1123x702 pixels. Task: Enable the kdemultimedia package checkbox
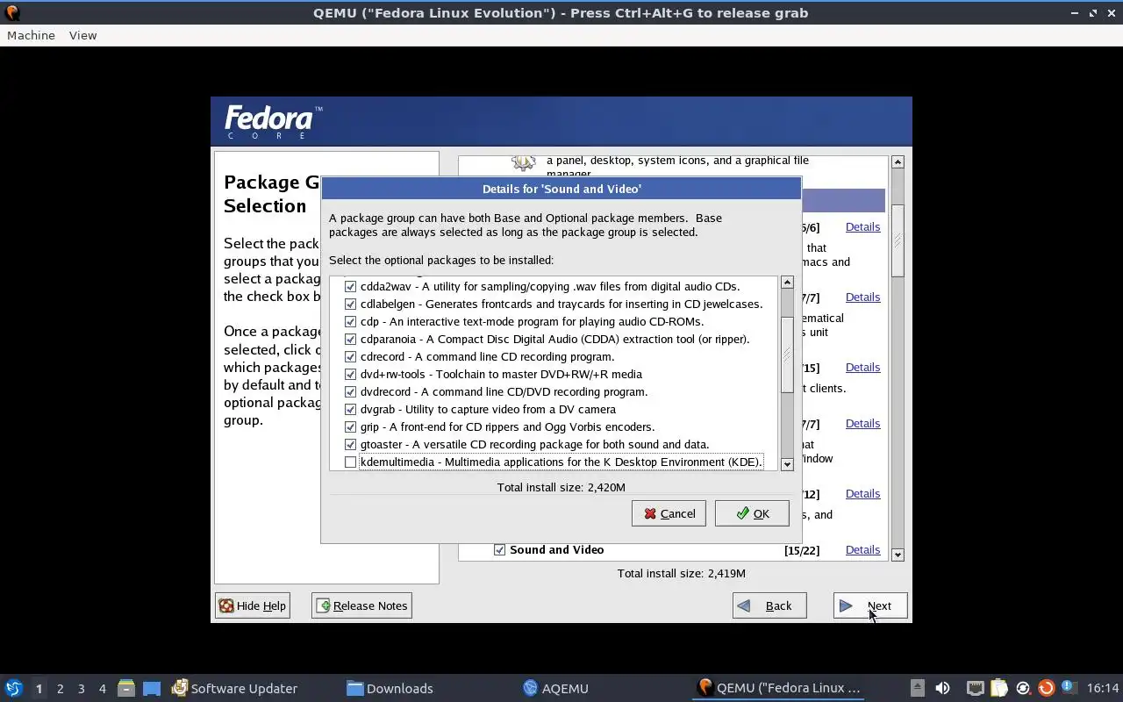tap(351, 462)
